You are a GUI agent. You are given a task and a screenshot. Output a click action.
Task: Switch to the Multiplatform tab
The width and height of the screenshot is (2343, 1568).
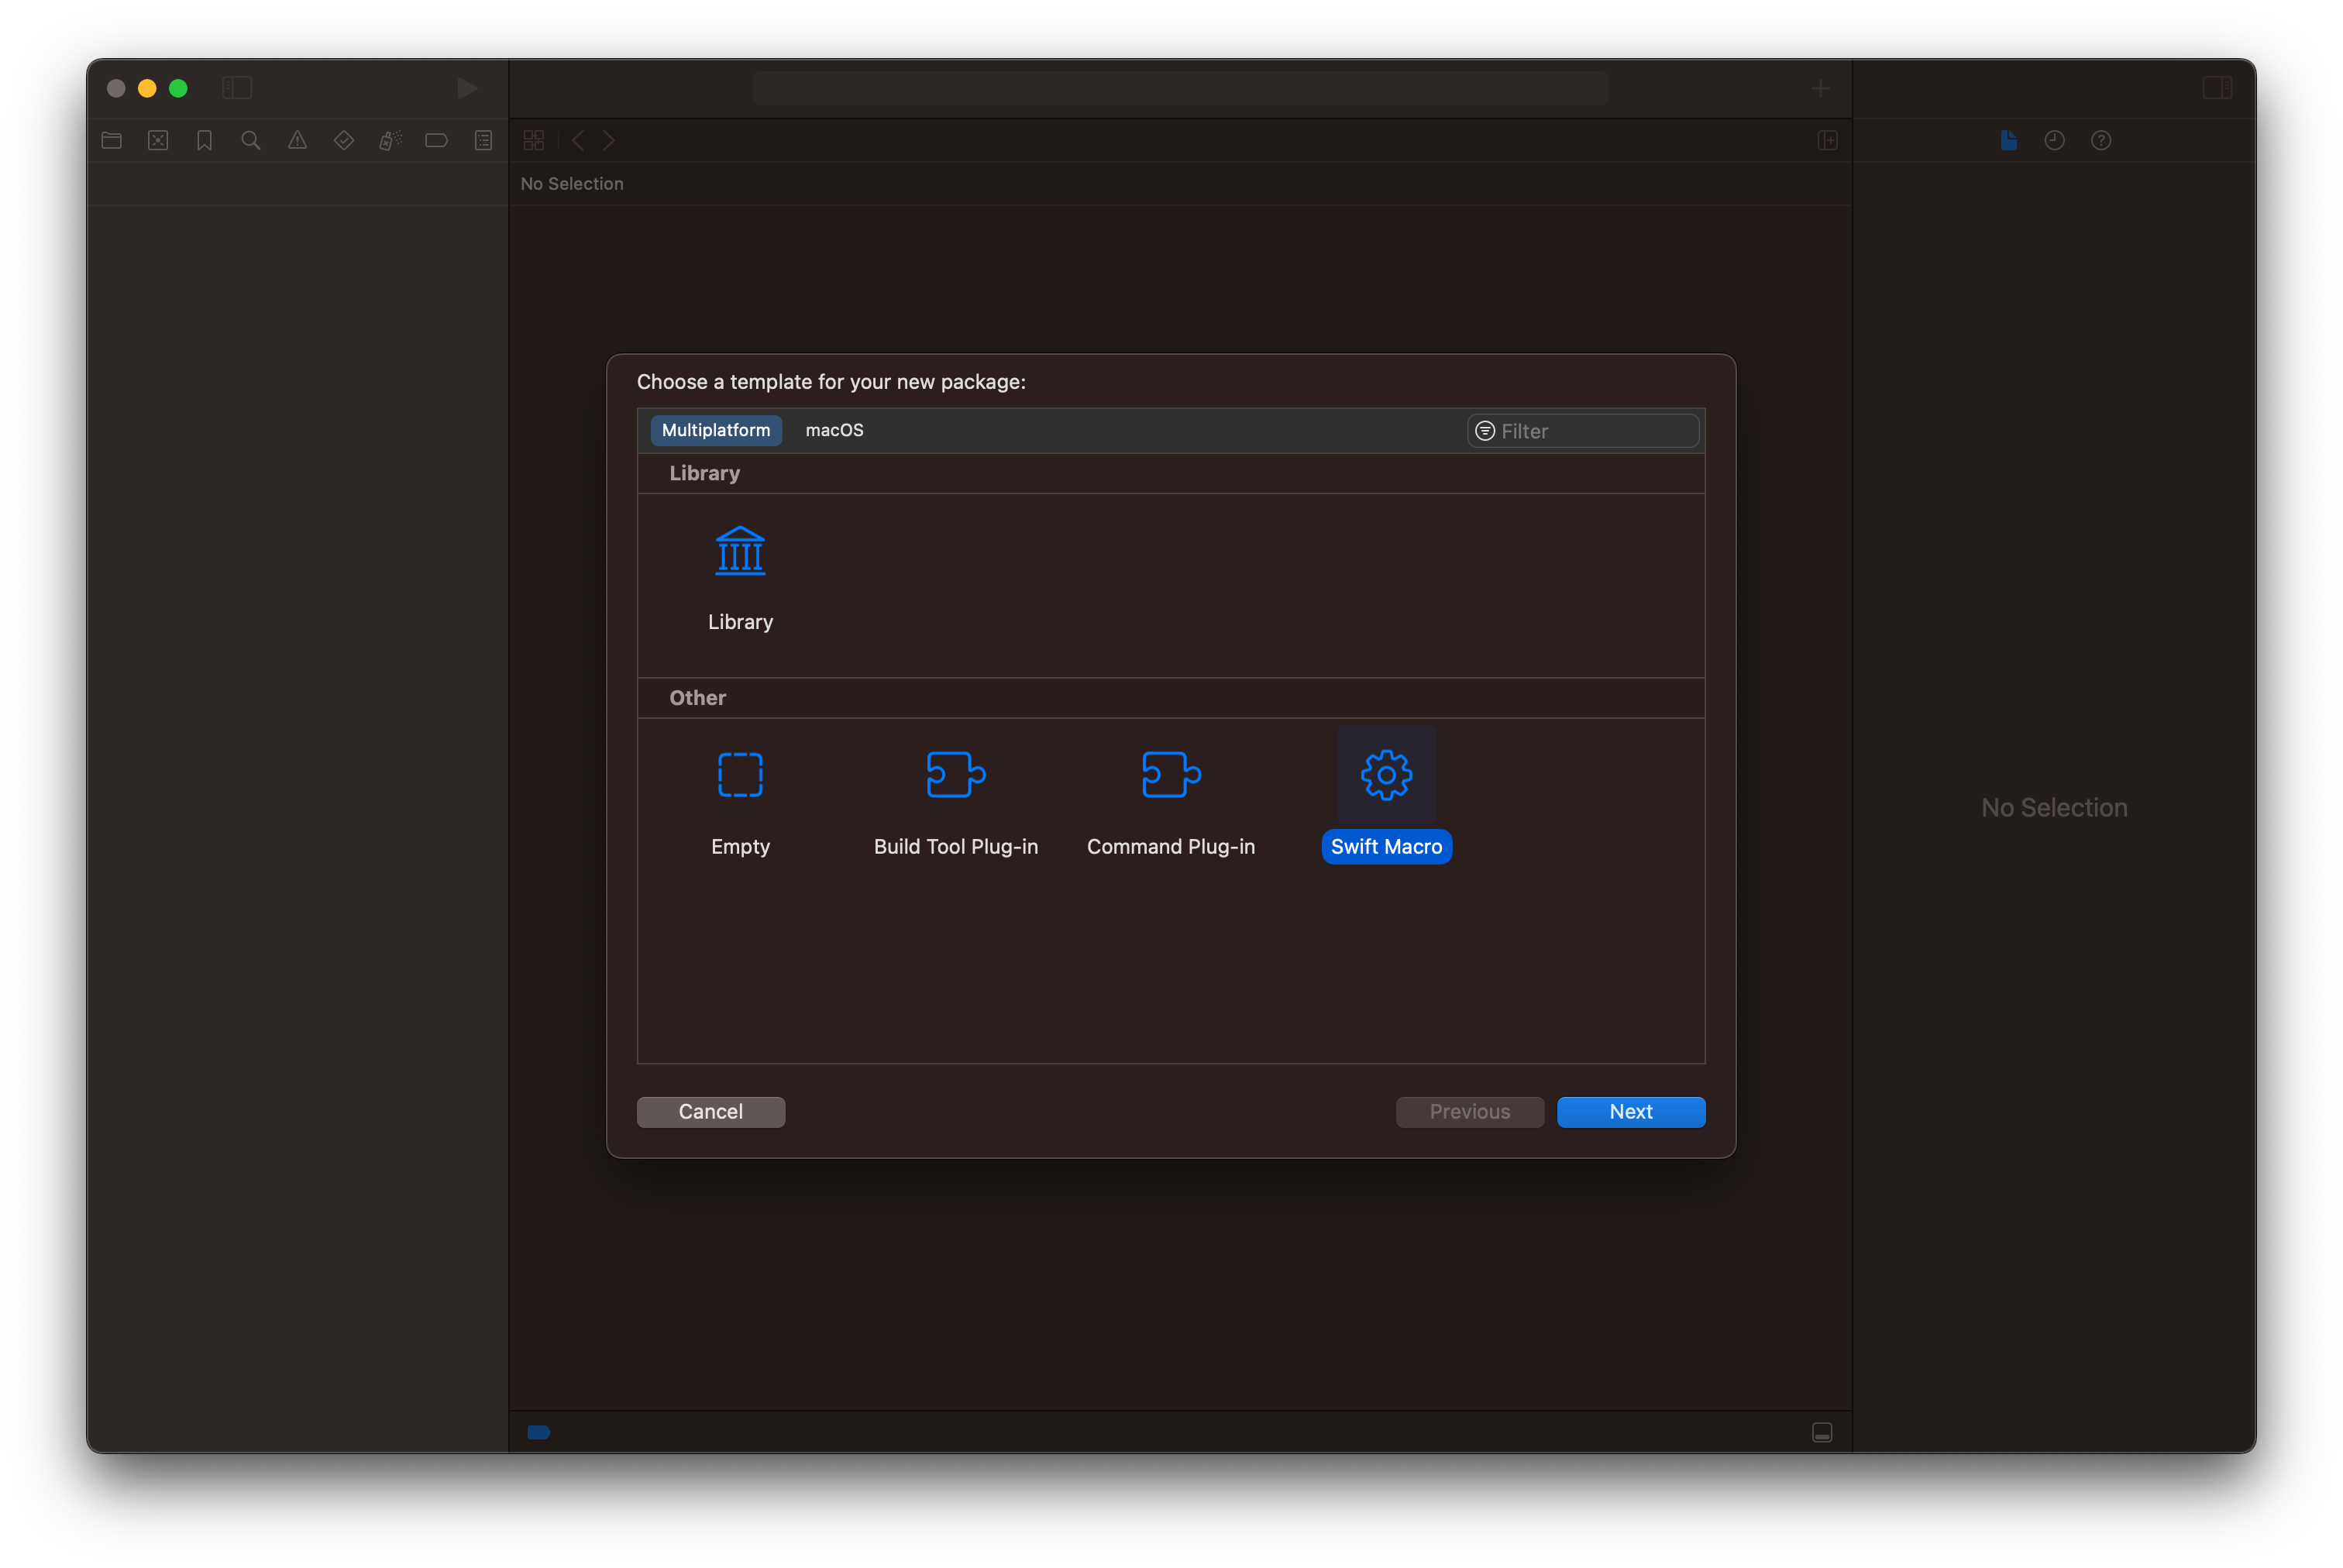click(x=716, y=430)
